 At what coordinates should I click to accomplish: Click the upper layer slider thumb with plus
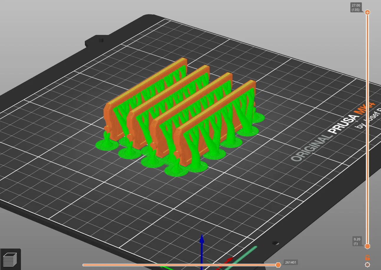tap(367, 12)
